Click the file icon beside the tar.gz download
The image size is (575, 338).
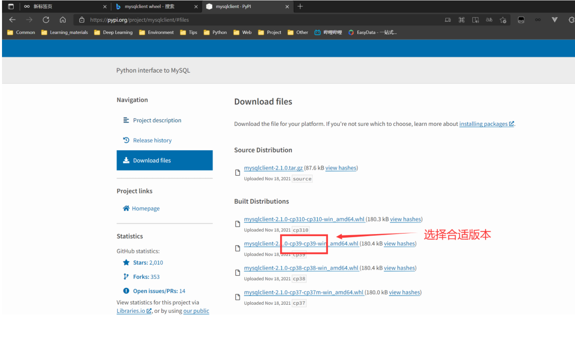coord(238,172)
